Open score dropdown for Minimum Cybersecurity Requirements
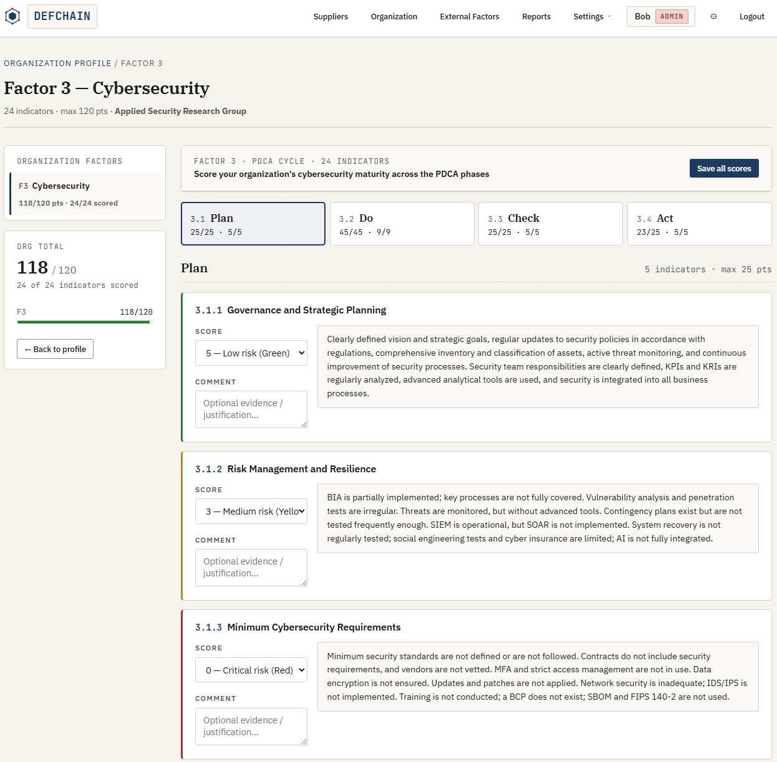777x762 pixels. coord(251,670)
